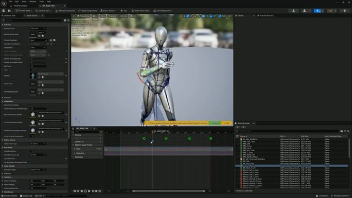Open the Tools menu

click(42, 2)
